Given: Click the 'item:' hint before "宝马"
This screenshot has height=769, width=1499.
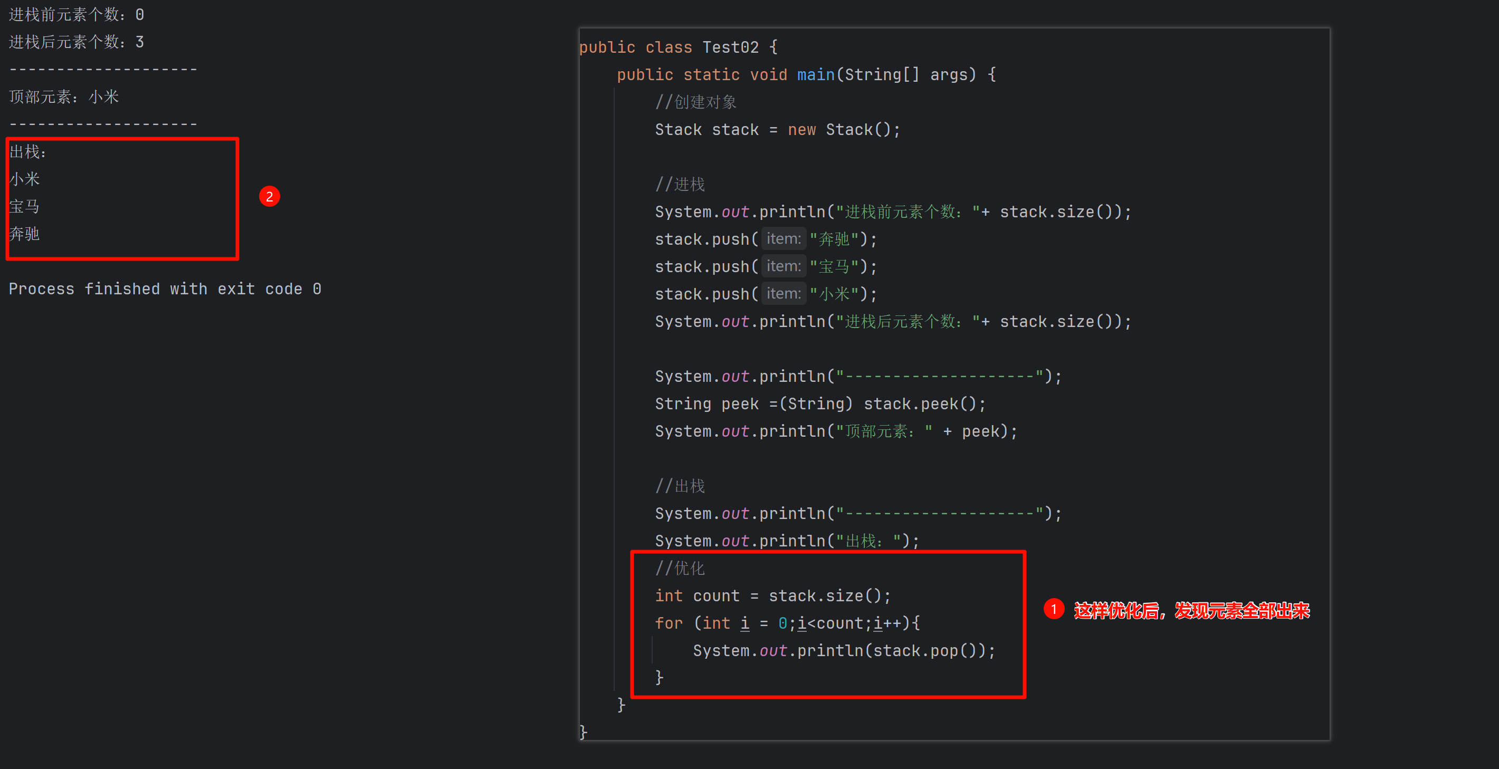Looking at the screenshot, I should point(783,266).
